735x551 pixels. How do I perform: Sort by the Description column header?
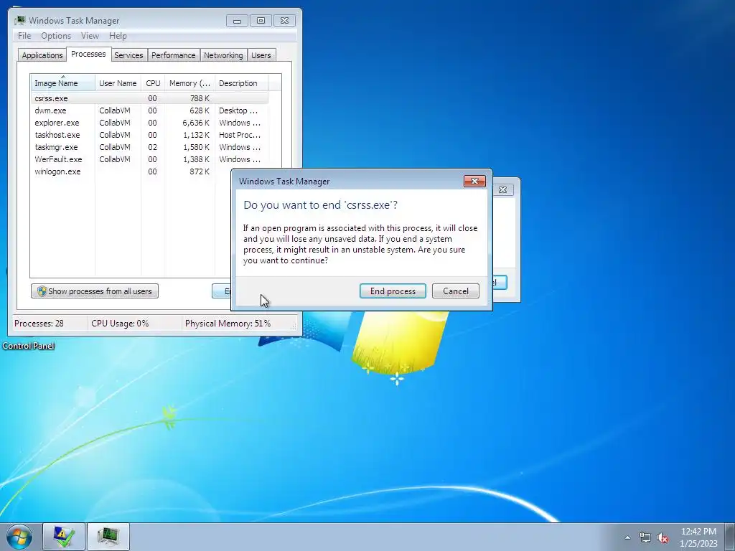click(241, 83)
